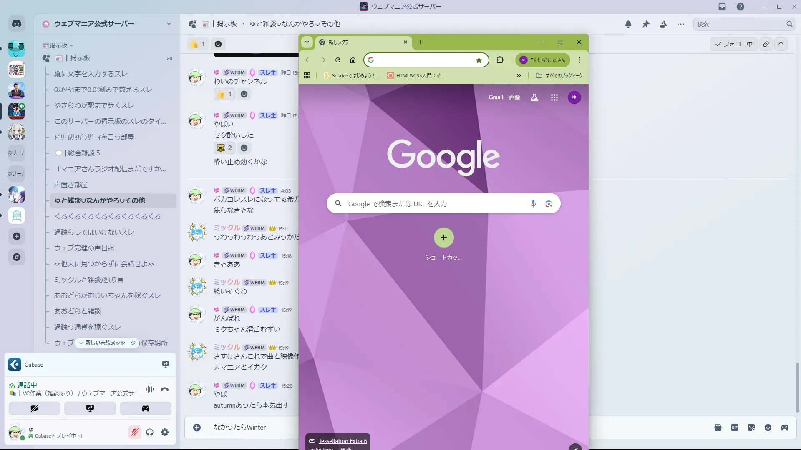The width and height of the screenshot is (801, 450).
Task: Open Chrome tab search dropdown
Action: click(x=307, y=42)
